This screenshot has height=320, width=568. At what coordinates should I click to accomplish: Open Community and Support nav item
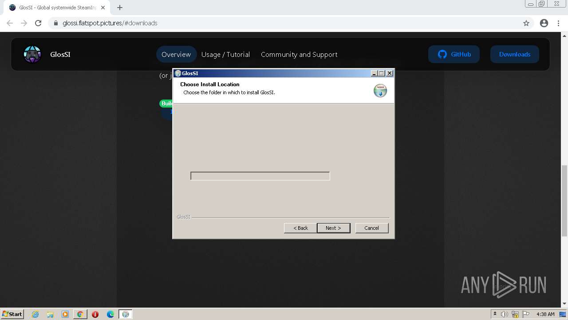[x=299, y=54]
